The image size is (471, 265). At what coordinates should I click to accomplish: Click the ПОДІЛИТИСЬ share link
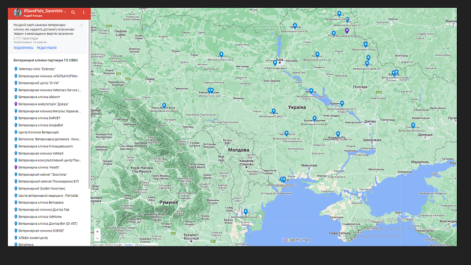coord(24,48)
